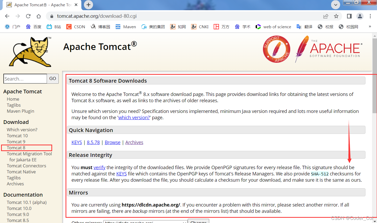Click the browser forward arrow
Image resolution: width=377 pixels, height=223 pixels.
point(18,16)
